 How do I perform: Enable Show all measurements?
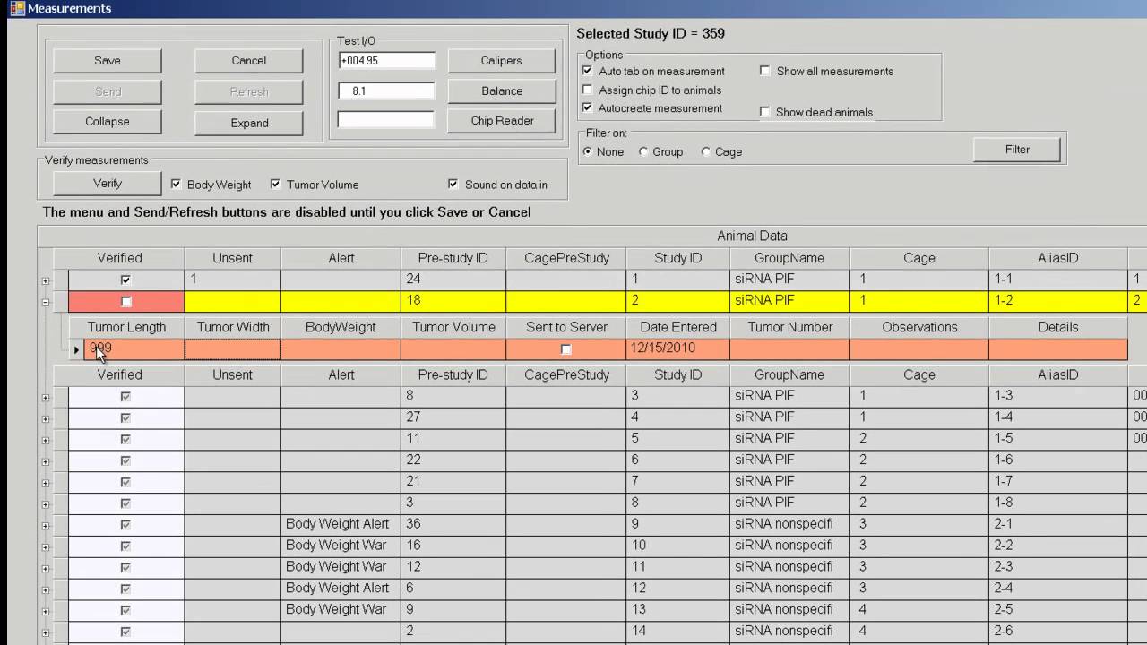[x=765, y=71]
